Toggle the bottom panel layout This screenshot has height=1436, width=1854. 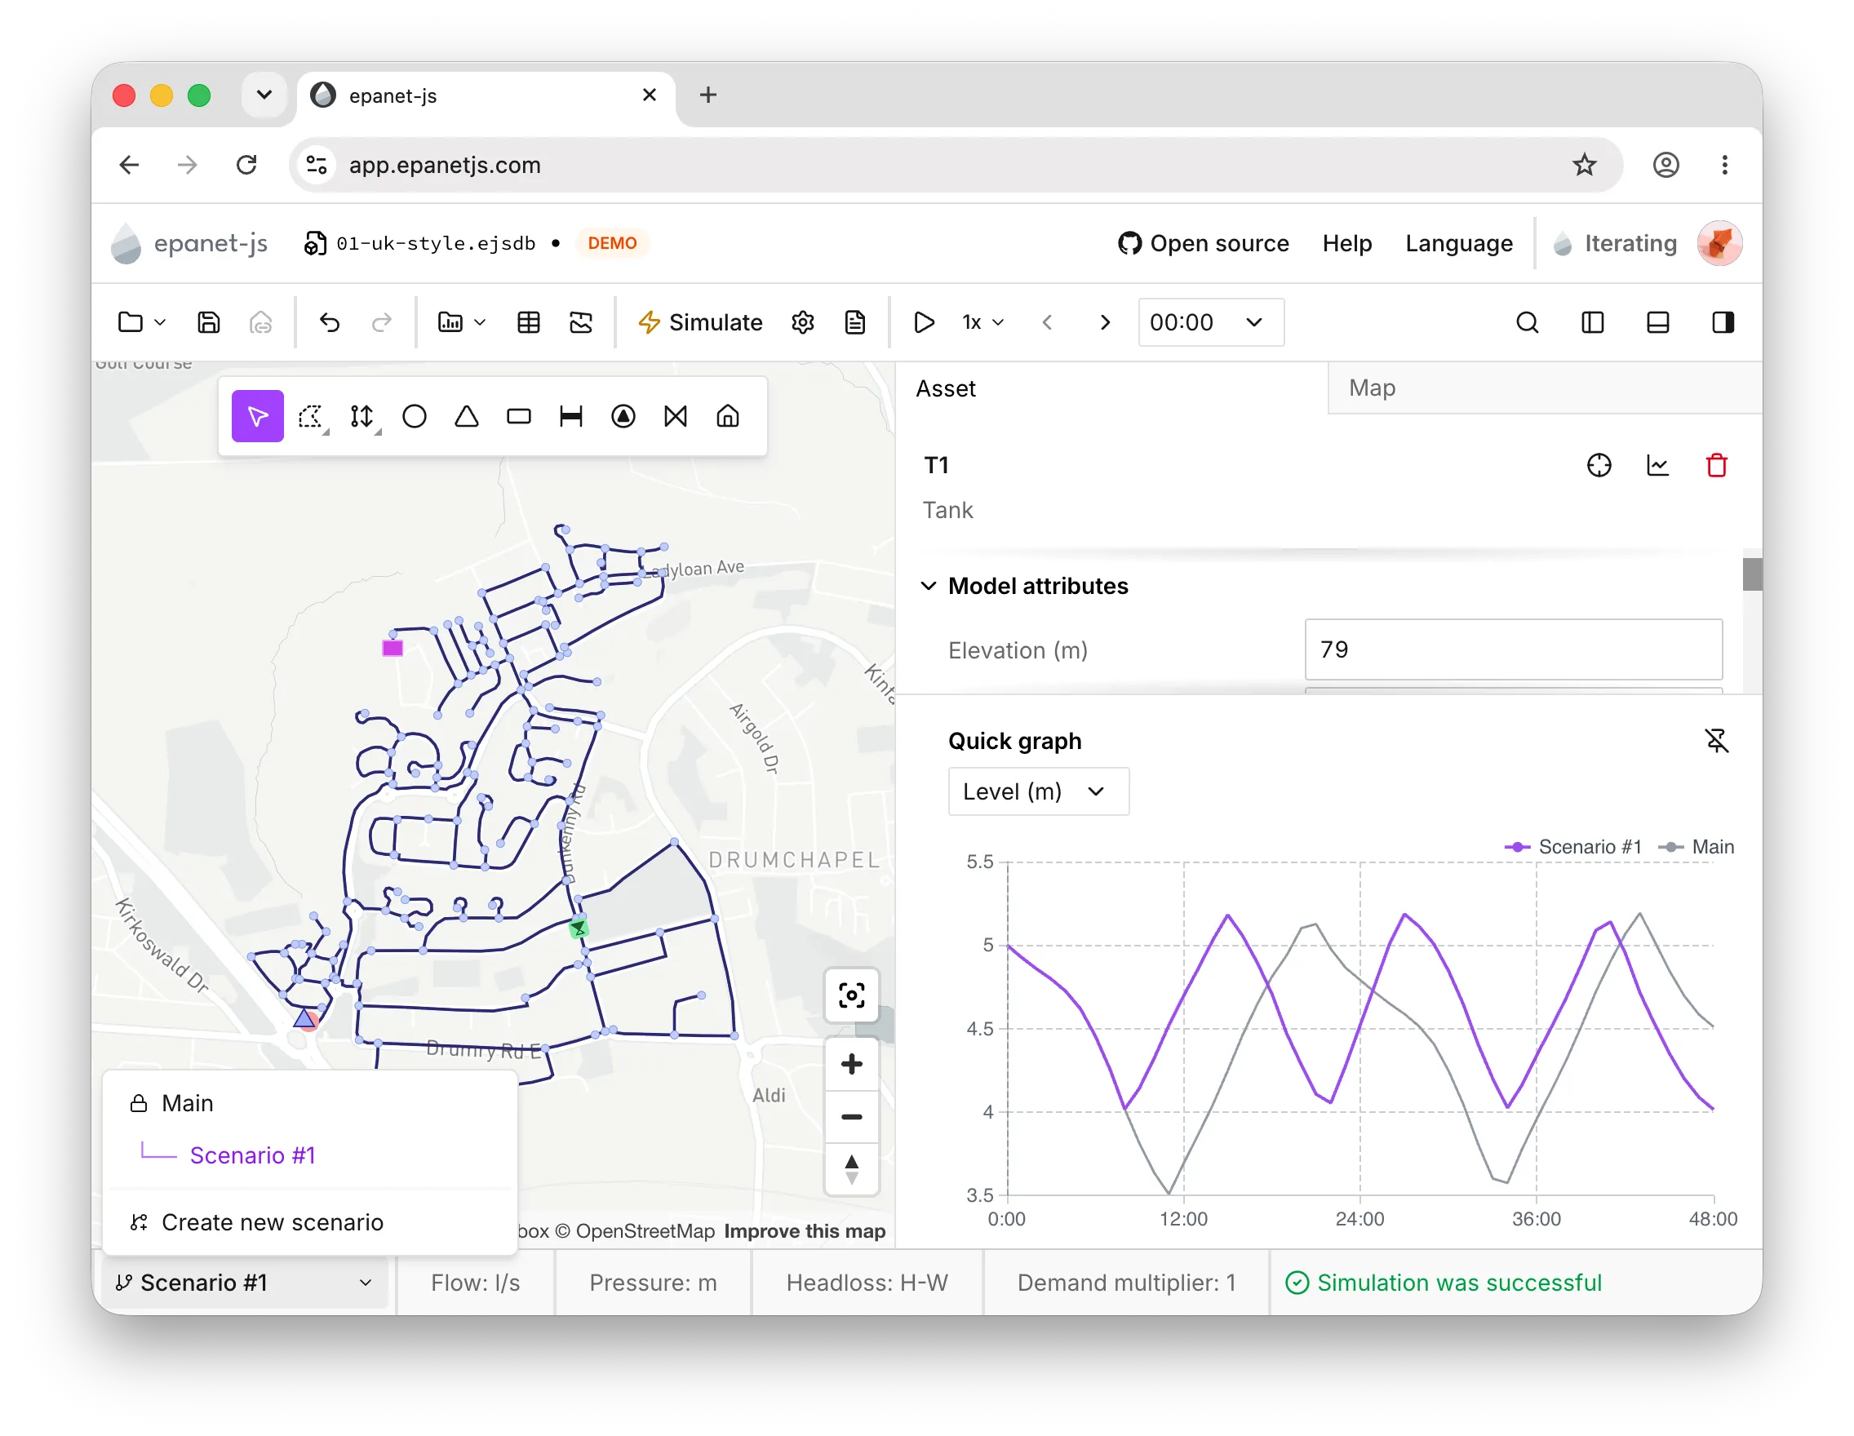click(x=1658, y=322)
